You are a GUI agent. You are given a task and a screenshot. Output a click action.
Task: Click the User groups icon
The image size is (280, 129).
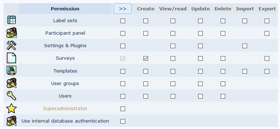point(11,83)
